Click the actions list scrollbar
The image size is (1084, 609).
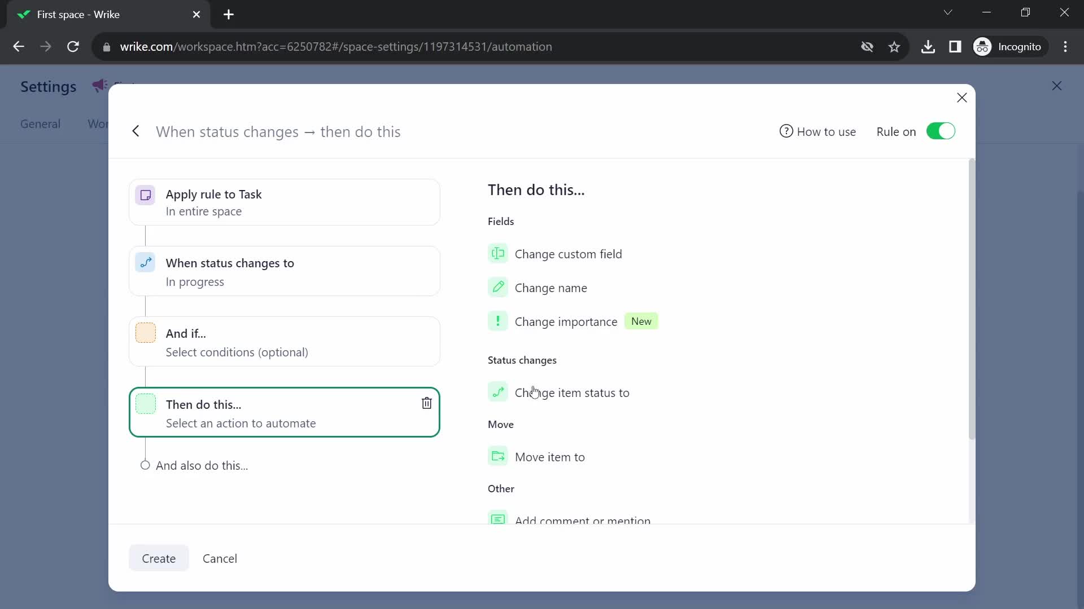[x=972, y=299]
